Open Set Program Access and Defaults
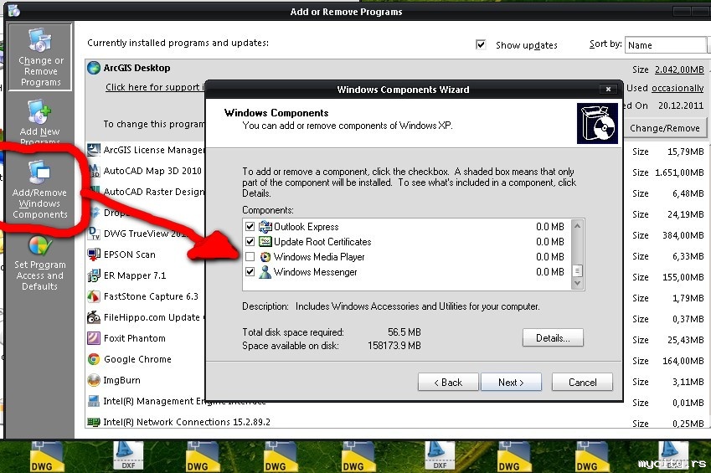Screen dimensions: 711x473 [40, 263]
